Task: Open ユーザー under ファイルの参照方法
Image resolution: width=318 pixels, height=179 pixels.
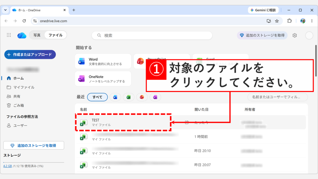Action: coord(17,126)
